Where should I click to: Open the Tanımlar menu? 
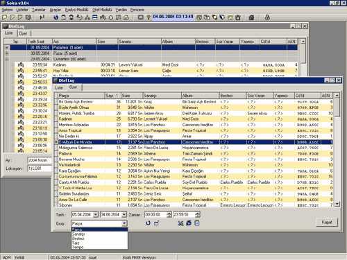[x=39, y=10]
